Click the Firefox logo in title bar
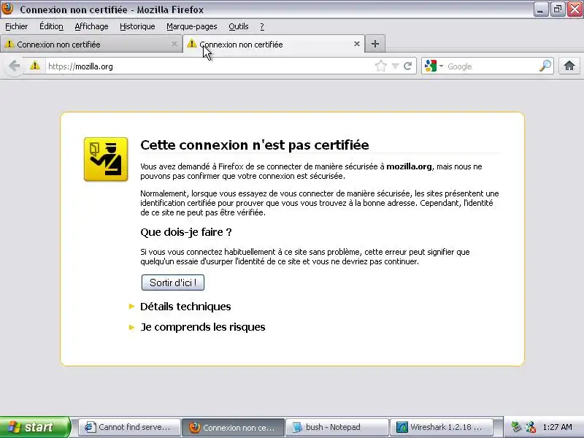Image resolution: width=584 pixels, height=438 pixels. [x=7, y=9]
